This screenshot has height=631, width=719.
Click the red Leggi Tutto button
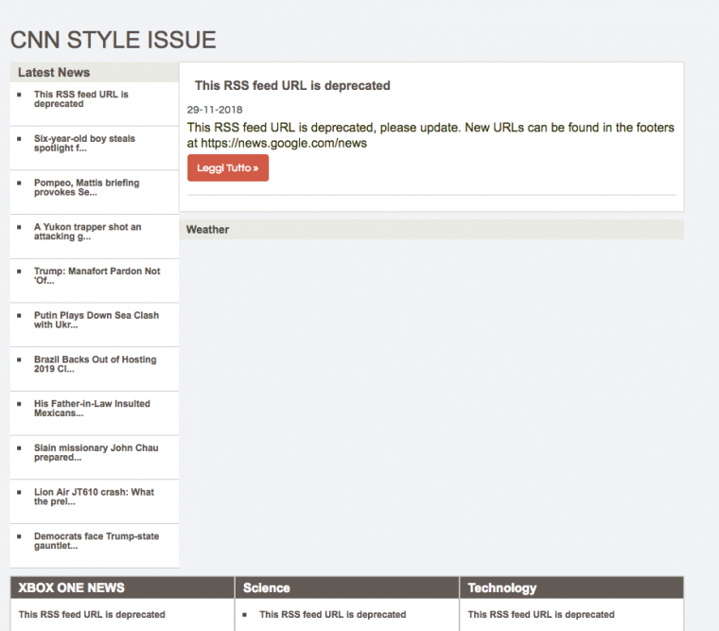[227, 168]
